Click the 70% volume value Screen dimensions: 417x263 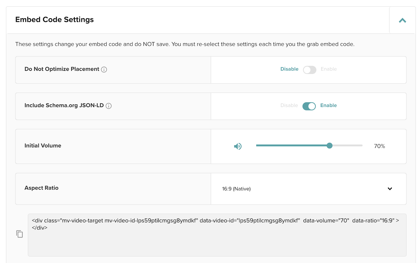[x=379, y=146]
